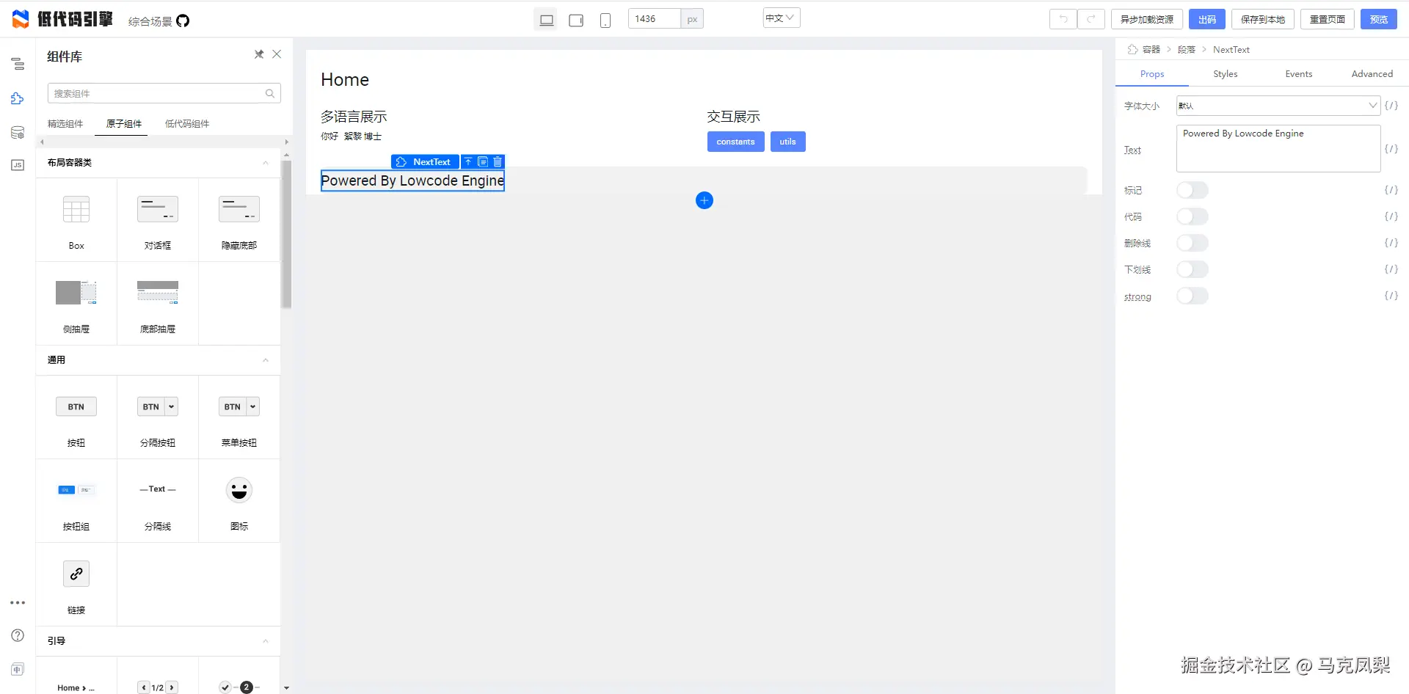Toggle the 代码 switch

pyautogui.click(x=1192, y=216)
